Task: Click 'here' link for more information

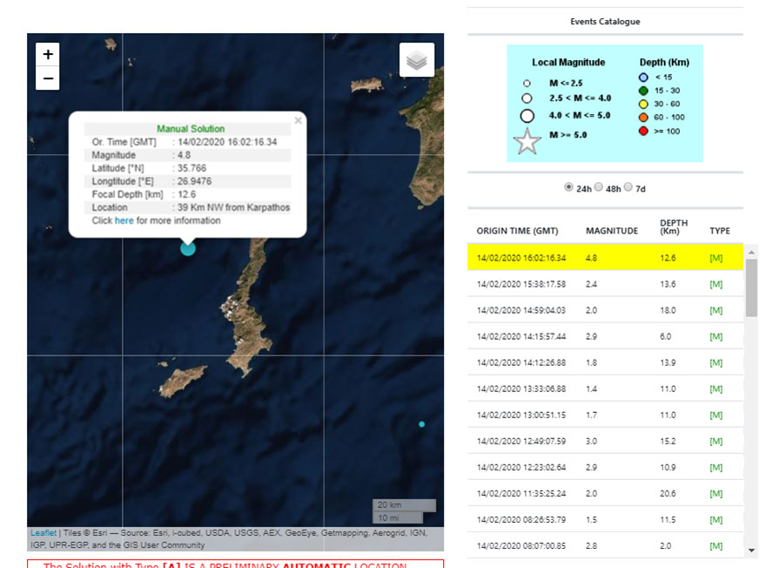Action: 124,221
